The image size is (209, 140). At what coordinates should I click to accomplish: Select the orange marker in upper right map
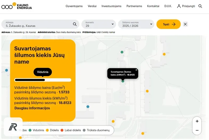point(164,54)
